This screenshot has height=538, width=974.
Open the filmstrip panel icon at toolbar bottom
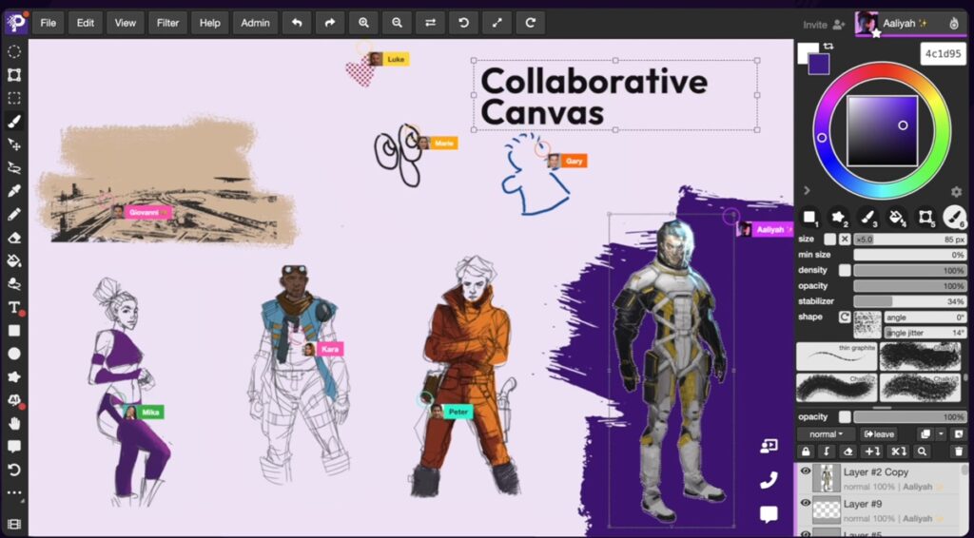13,525
